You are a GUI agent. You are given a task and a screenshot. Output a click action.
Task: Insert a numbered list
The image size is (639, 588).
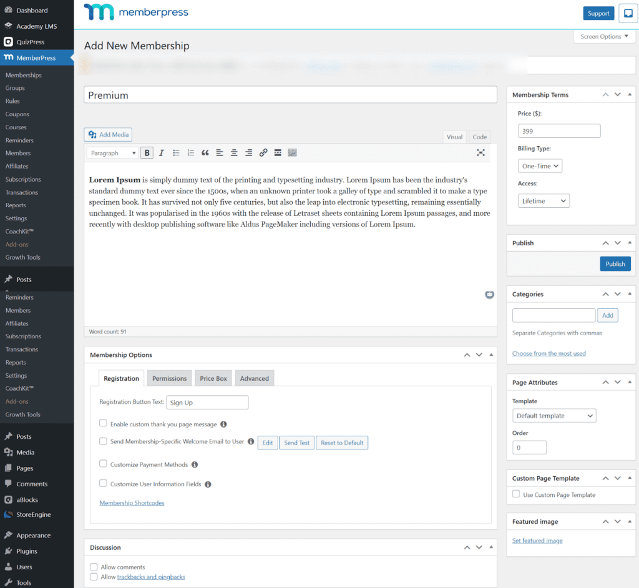coord(190,152)
